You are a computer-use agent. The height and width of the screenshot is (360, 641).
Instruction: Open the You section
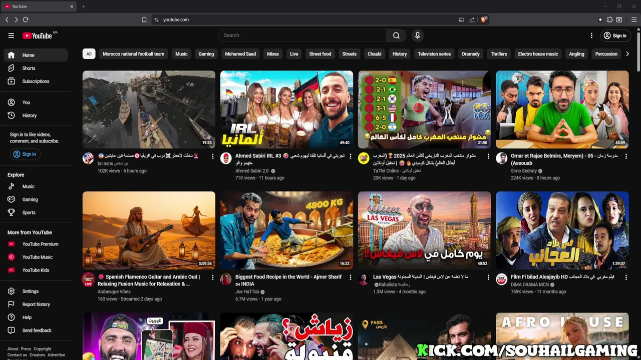click(x=35, y=102)
